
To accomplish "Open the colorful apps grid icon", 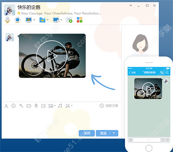I will 80,20.
